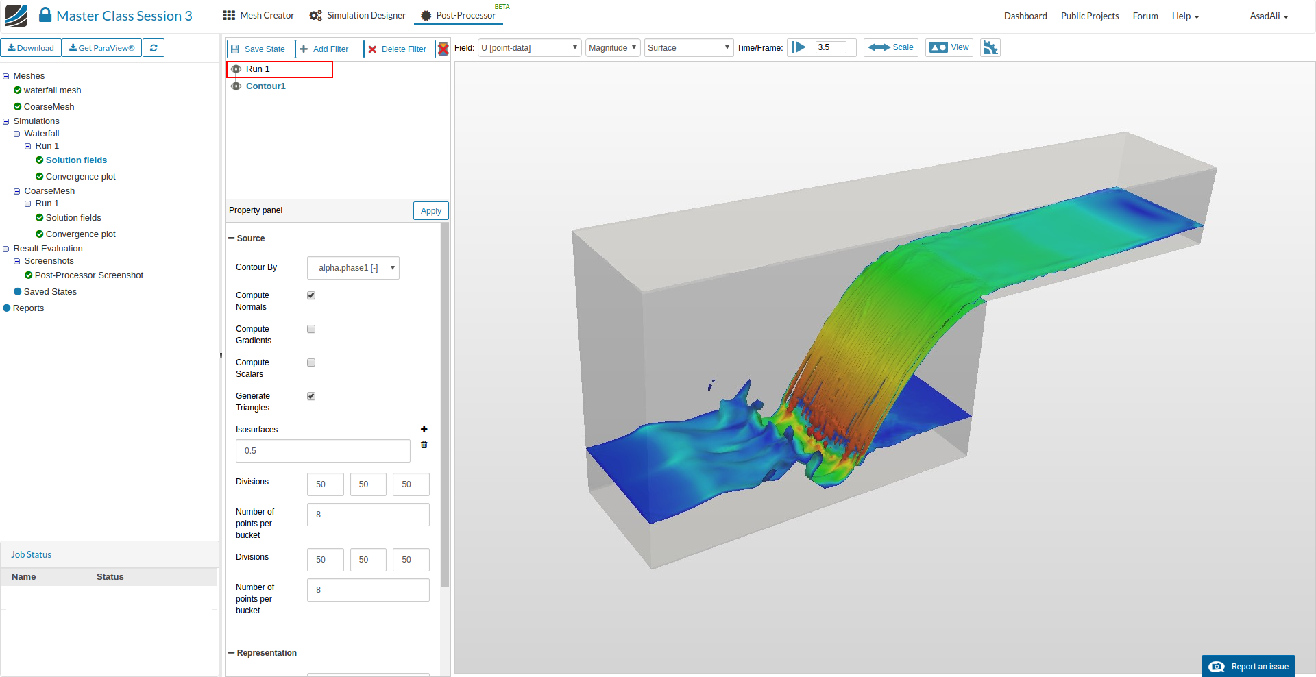Click the Isosurfaces value field showing 0.5
The width and height of the screenshot is (1316, 677).
(323, 451)
